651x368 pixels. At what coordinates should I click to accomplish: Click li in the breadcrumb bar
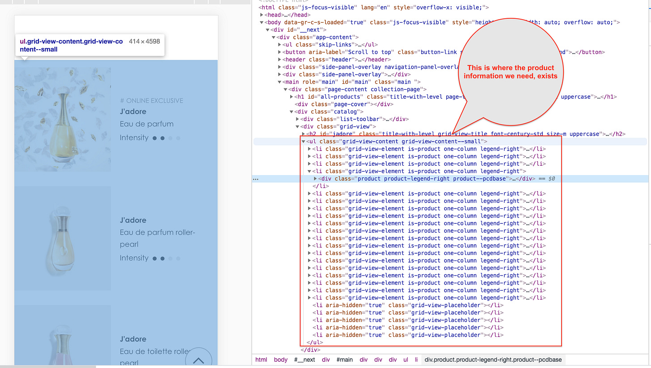tap(416, 360)
